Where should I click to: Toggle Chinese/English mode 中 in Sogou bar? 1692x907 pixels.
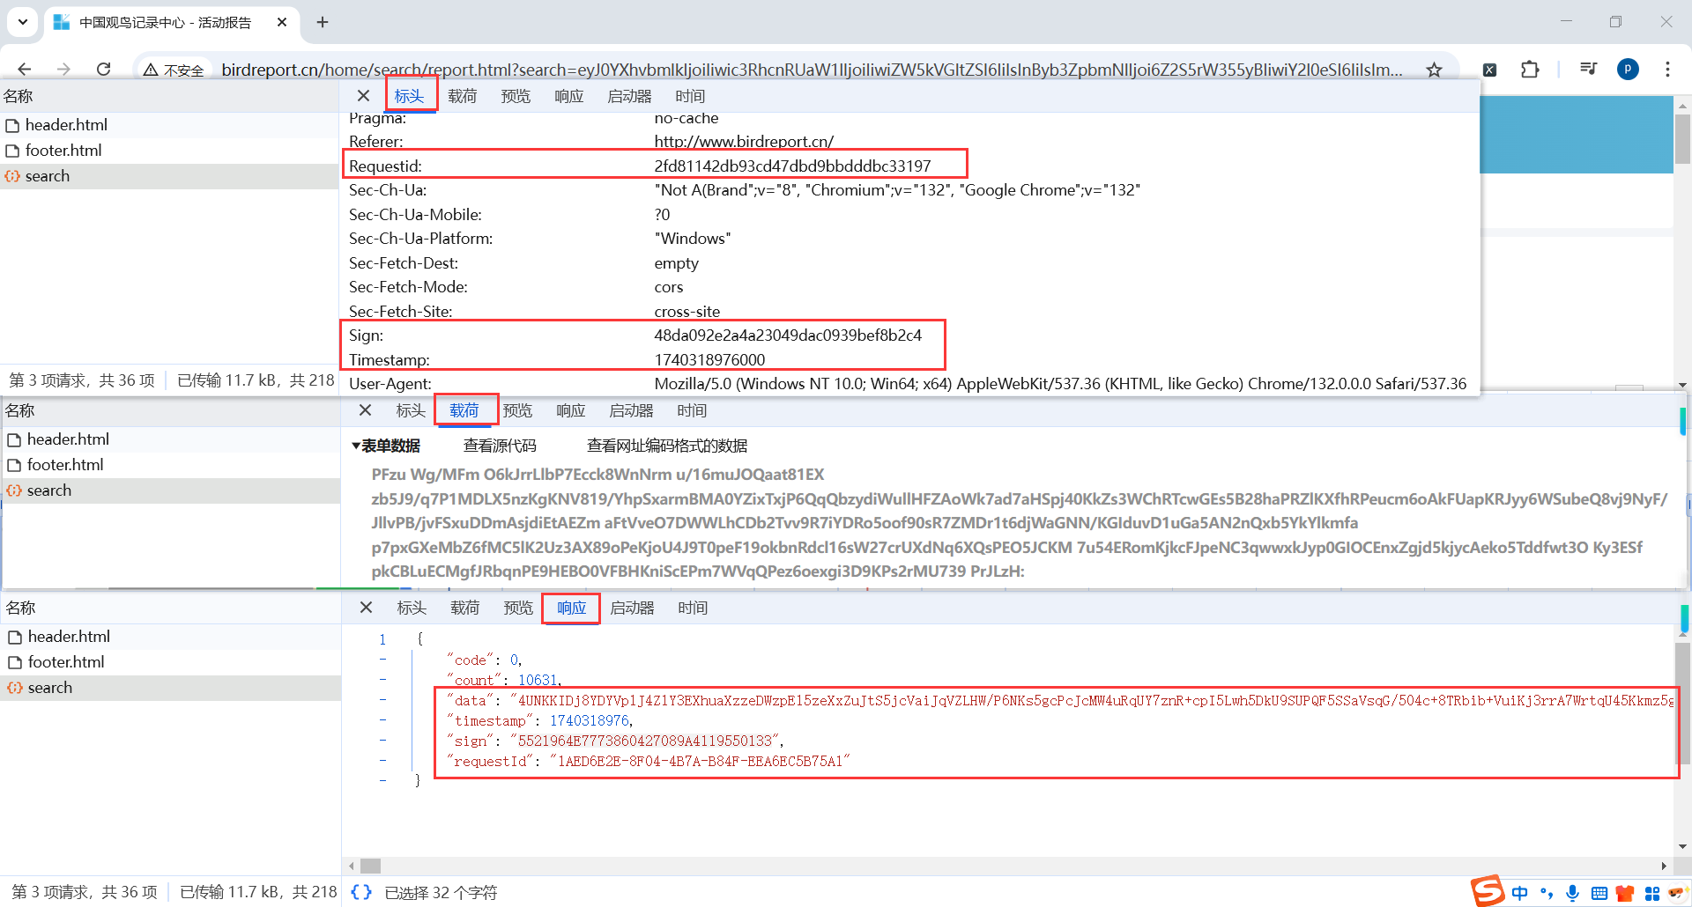pos(1519,893)
